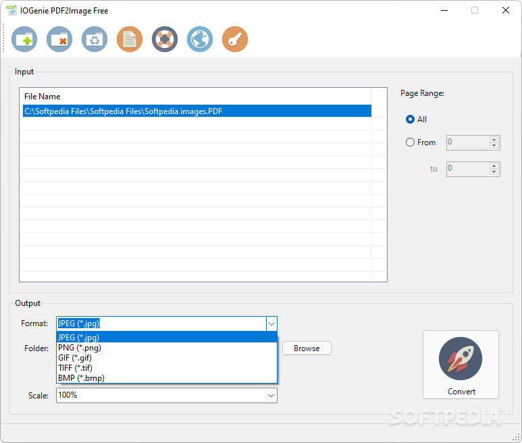
Task: Choose PNG (*.png) from format list
Action: 167,348
